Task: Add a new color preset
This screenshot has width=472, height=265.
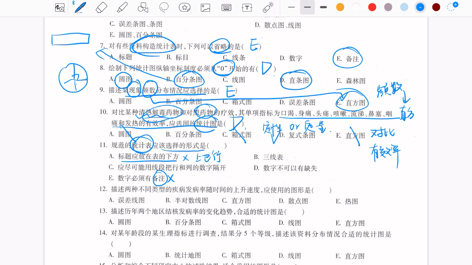Action: (x=452, y=6)
